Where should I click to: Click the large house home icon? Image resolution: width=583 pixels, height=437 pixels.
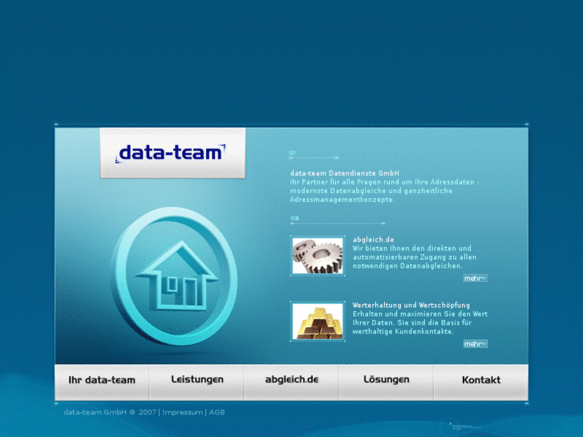[x=174, y=276]
